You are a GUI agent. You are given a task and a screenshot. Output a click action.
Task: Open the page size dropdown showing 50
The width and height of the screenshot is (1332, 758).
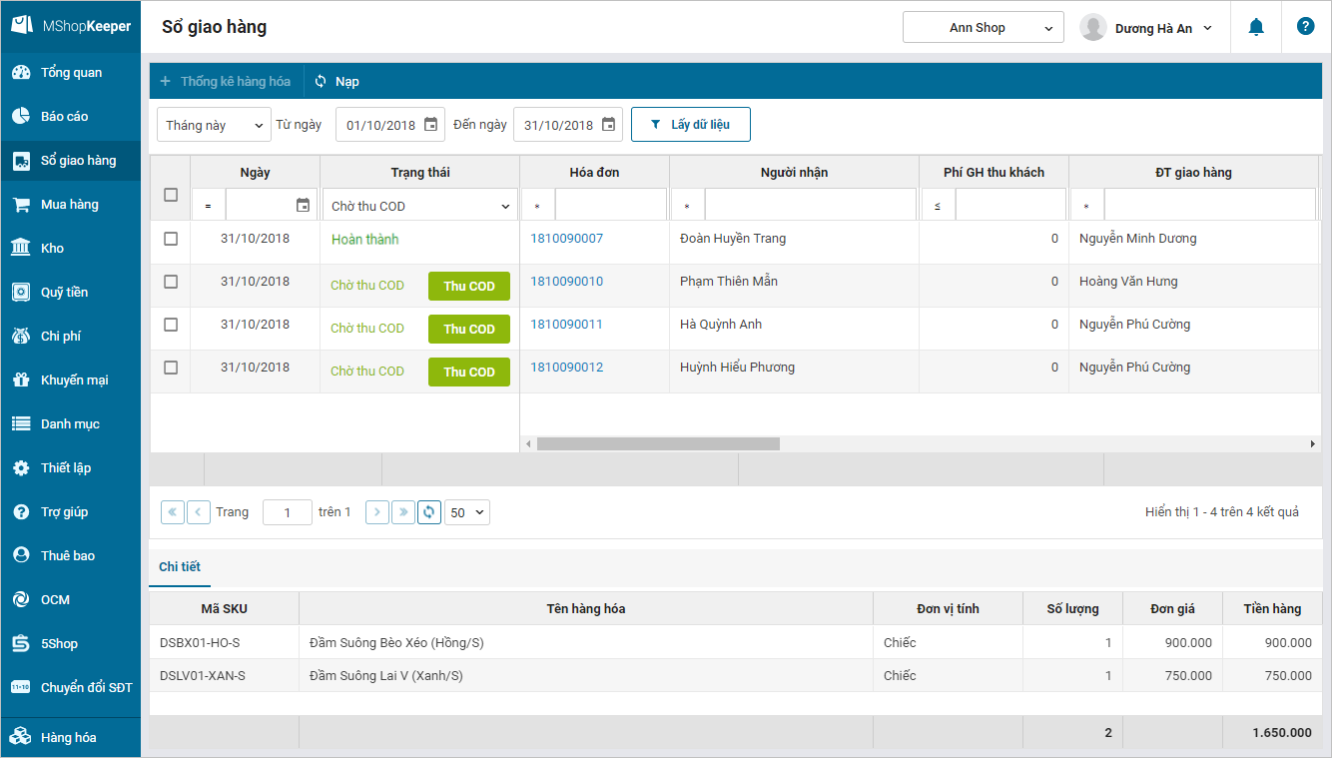pyautogui.click(x=467, y=512)
